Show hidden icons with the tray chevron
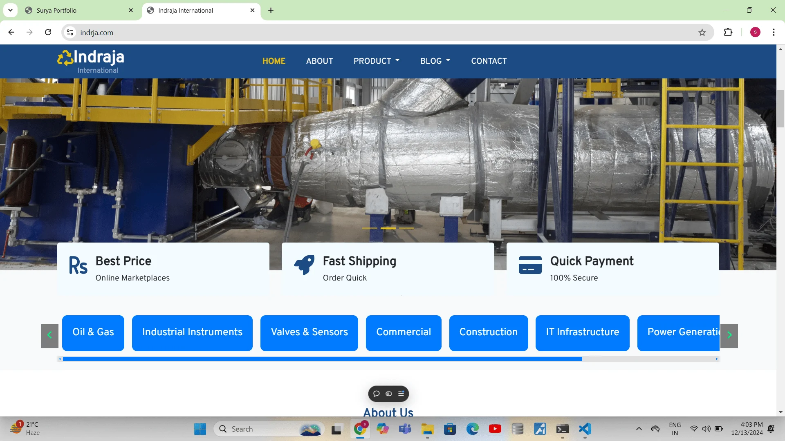785x441 pixels. [x=639, y=429]
